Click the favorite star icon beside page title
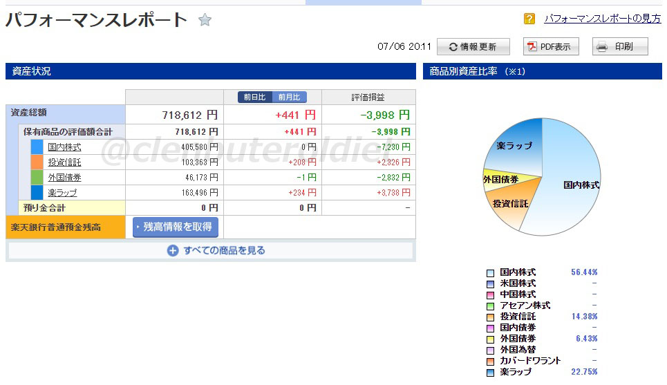Viewport: 667px width, 385px height. (205, 19)
